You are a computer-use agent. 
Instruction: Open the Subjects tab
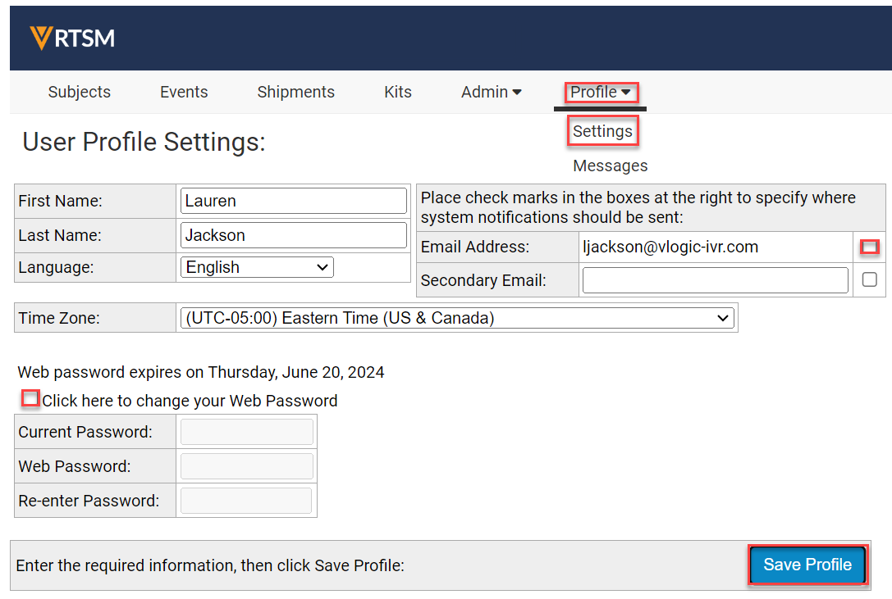coord(80,92)
